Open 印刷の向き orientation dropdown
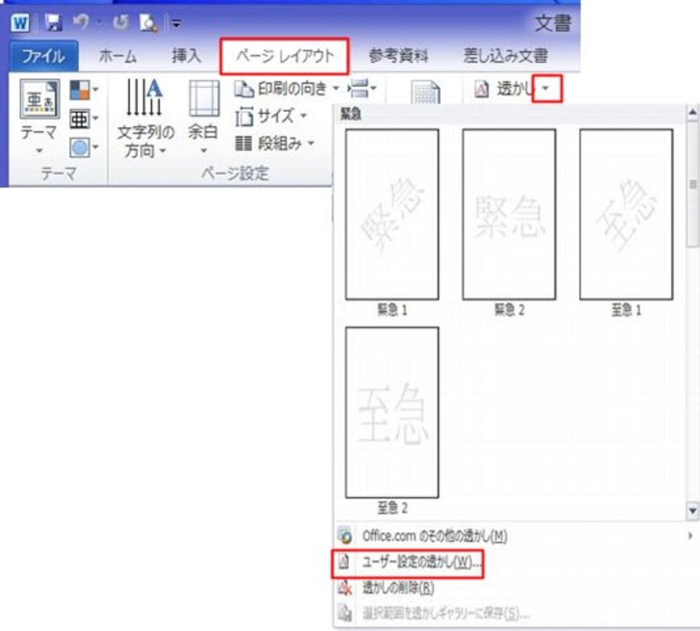Viewport: 700px width, 631px height. pyautogui.click(x=287, y=88)
